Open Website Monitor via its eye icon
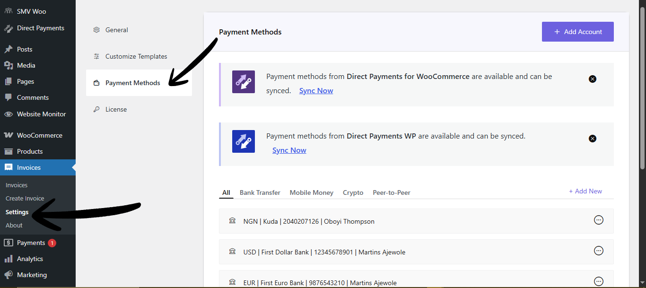 (8, 114)
